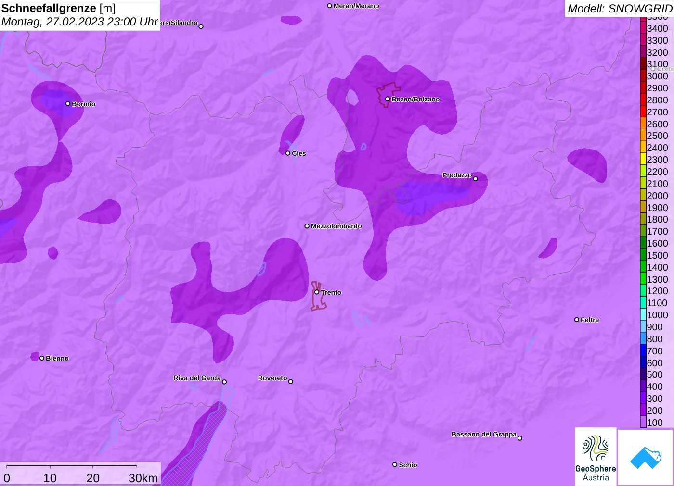Image resolution: width=674 pixels, height=486 pixels.
Task: Click the Bienno marker dot
Action: click(42, 358)
